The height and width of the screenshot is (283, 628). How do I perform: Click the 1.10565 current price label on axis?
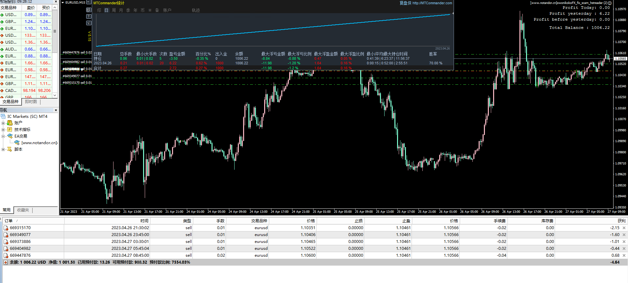[x=620, y=59]
